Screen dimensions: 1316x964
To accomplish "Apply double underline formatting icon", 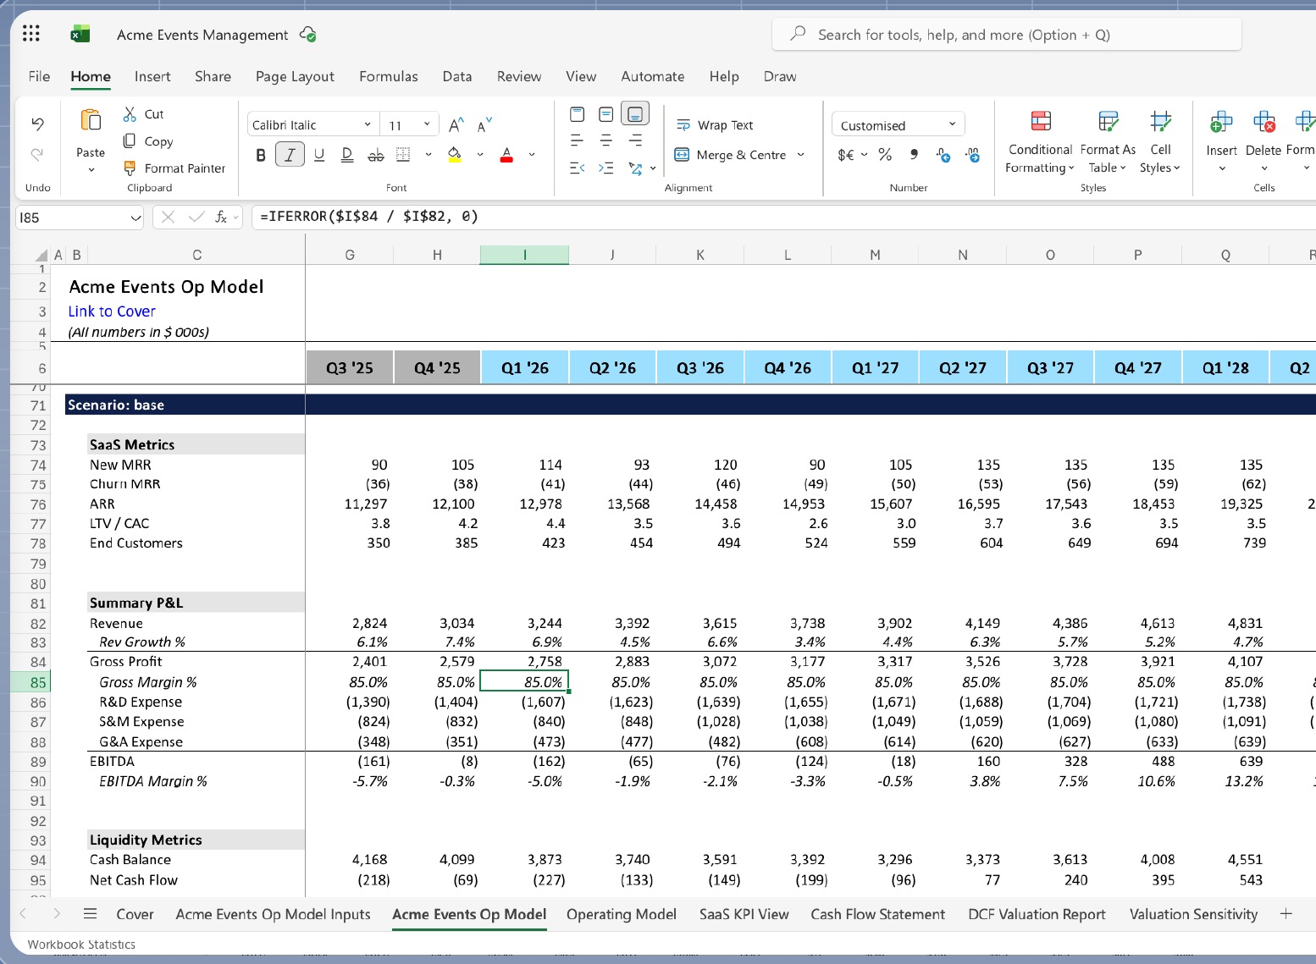I will [x=347, y=155].
